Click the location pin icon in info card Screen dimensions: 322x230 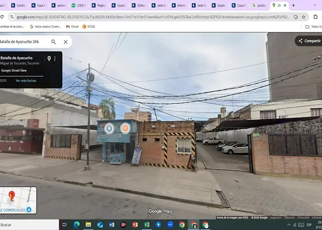[x=49, y=58]
